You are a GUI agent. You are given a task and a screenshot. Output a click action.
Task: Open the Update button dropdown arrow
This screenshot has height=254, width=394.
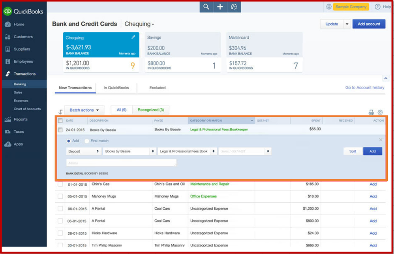click(x=347, y=24)
